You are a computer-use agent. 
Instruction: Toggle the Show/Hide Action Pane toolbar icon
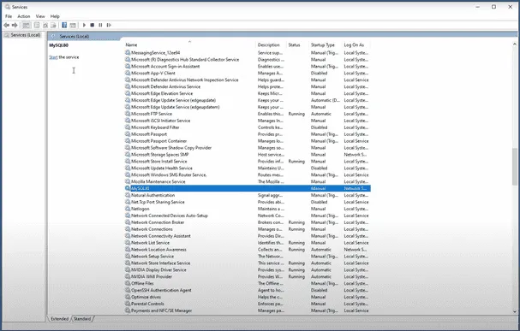[x=73, y=25]
